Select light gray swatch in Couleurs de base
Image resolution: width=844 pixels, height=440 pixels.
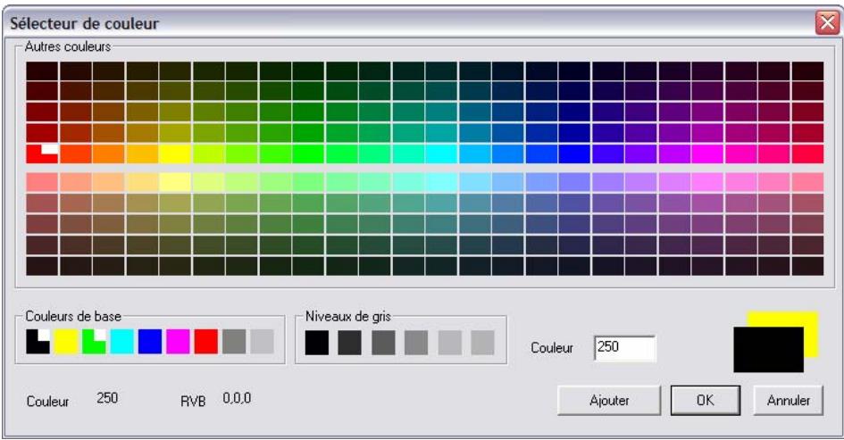[x=263, y=342]
